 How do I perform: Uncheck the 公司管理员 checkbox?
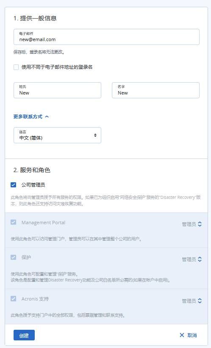13,185
